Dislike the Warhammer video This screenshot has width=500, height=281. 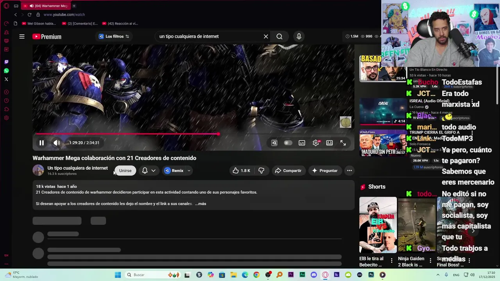261,171
